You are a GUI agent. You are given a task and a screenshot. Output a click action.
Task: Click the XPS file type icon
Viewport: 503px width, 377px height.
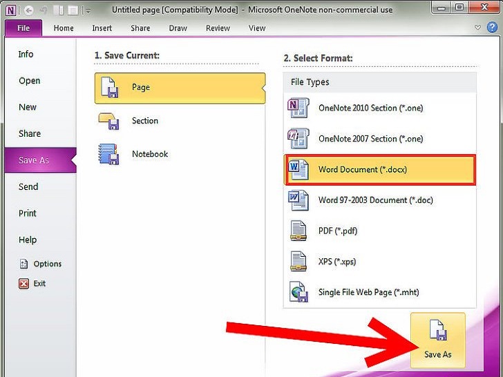[x=298, y=262]
